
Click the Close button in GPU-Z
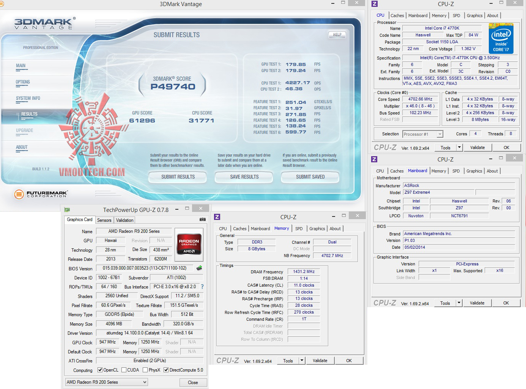click(x=193, y=382)
